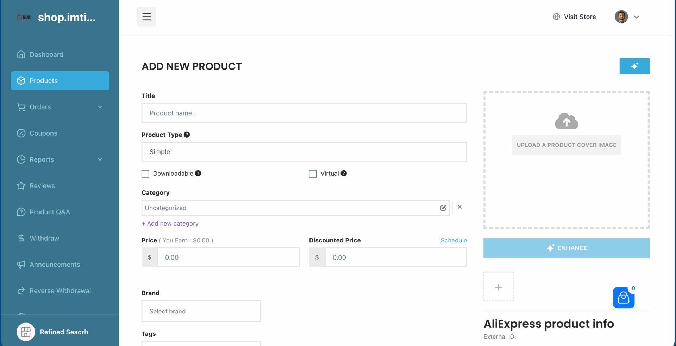Open the Coupons section
Screen dimensions: 676x346
tap(43, 133)
